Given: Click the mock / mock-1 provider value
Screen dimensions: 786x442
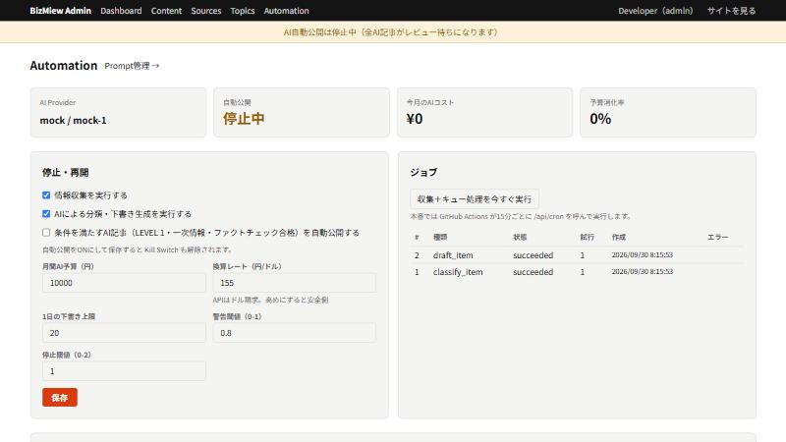Looking at the screenshot, I should [x=73, y=120].
